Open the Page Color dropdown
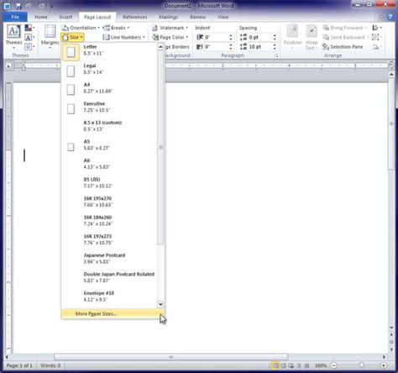This screenshot has width=398, height=373. [x=170, y=37]
